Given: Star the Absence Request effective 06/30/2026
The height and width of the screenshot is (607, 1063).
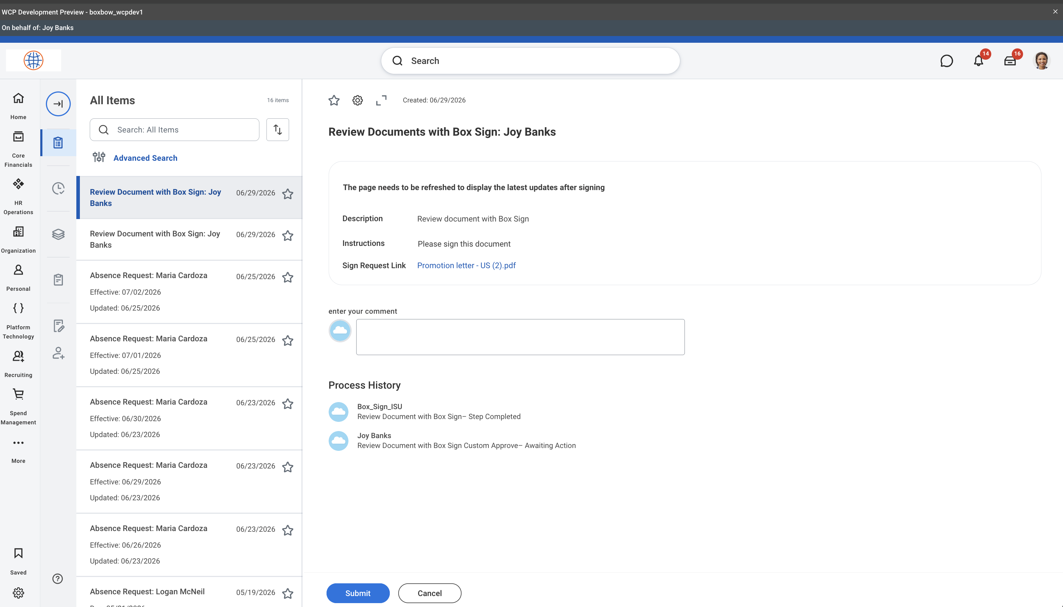Looking at the screenshot, I should (288, 403).
